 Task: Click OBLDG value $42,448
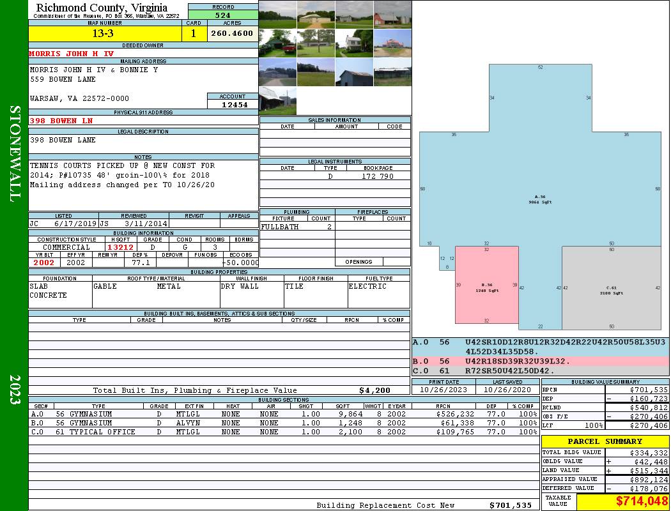click(x=651, y=462)
